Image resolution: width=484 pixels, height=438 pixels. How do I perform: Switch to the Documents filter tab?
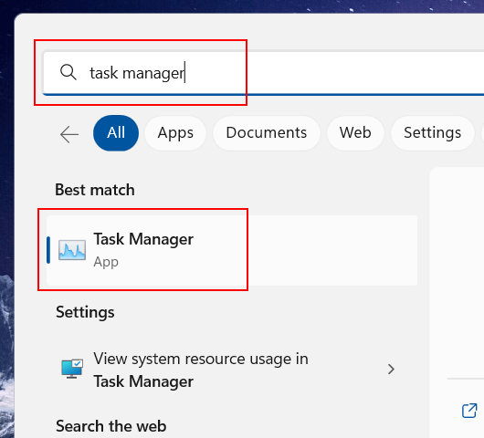267,133
